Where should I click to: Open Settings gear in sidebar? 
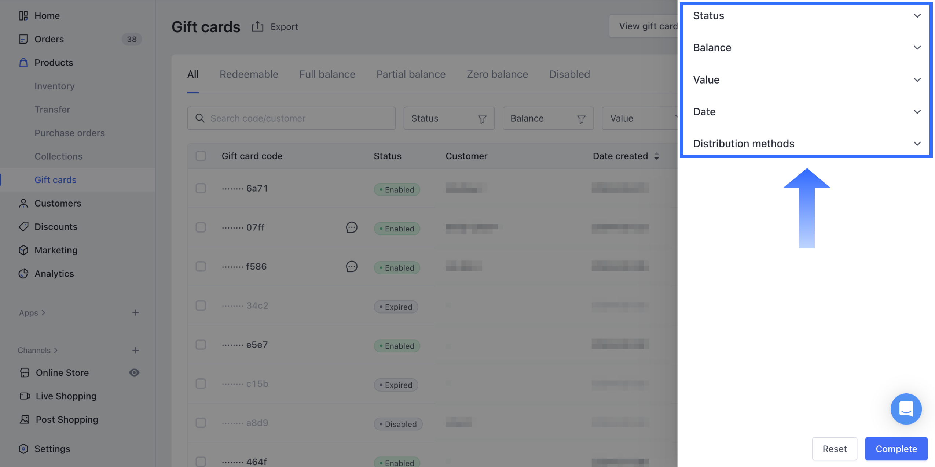[x=23, y=449]
